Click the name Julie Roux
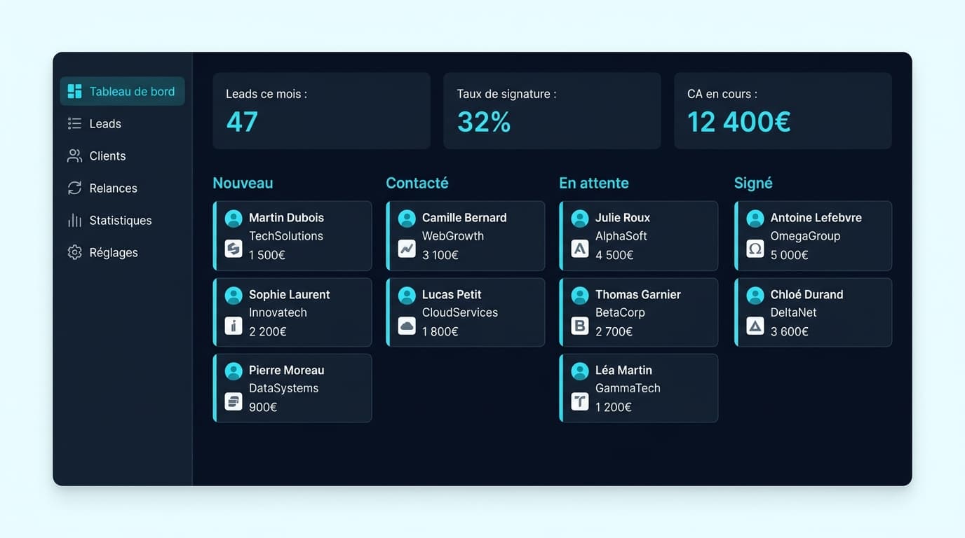The image size is (965, 538). 623,218
